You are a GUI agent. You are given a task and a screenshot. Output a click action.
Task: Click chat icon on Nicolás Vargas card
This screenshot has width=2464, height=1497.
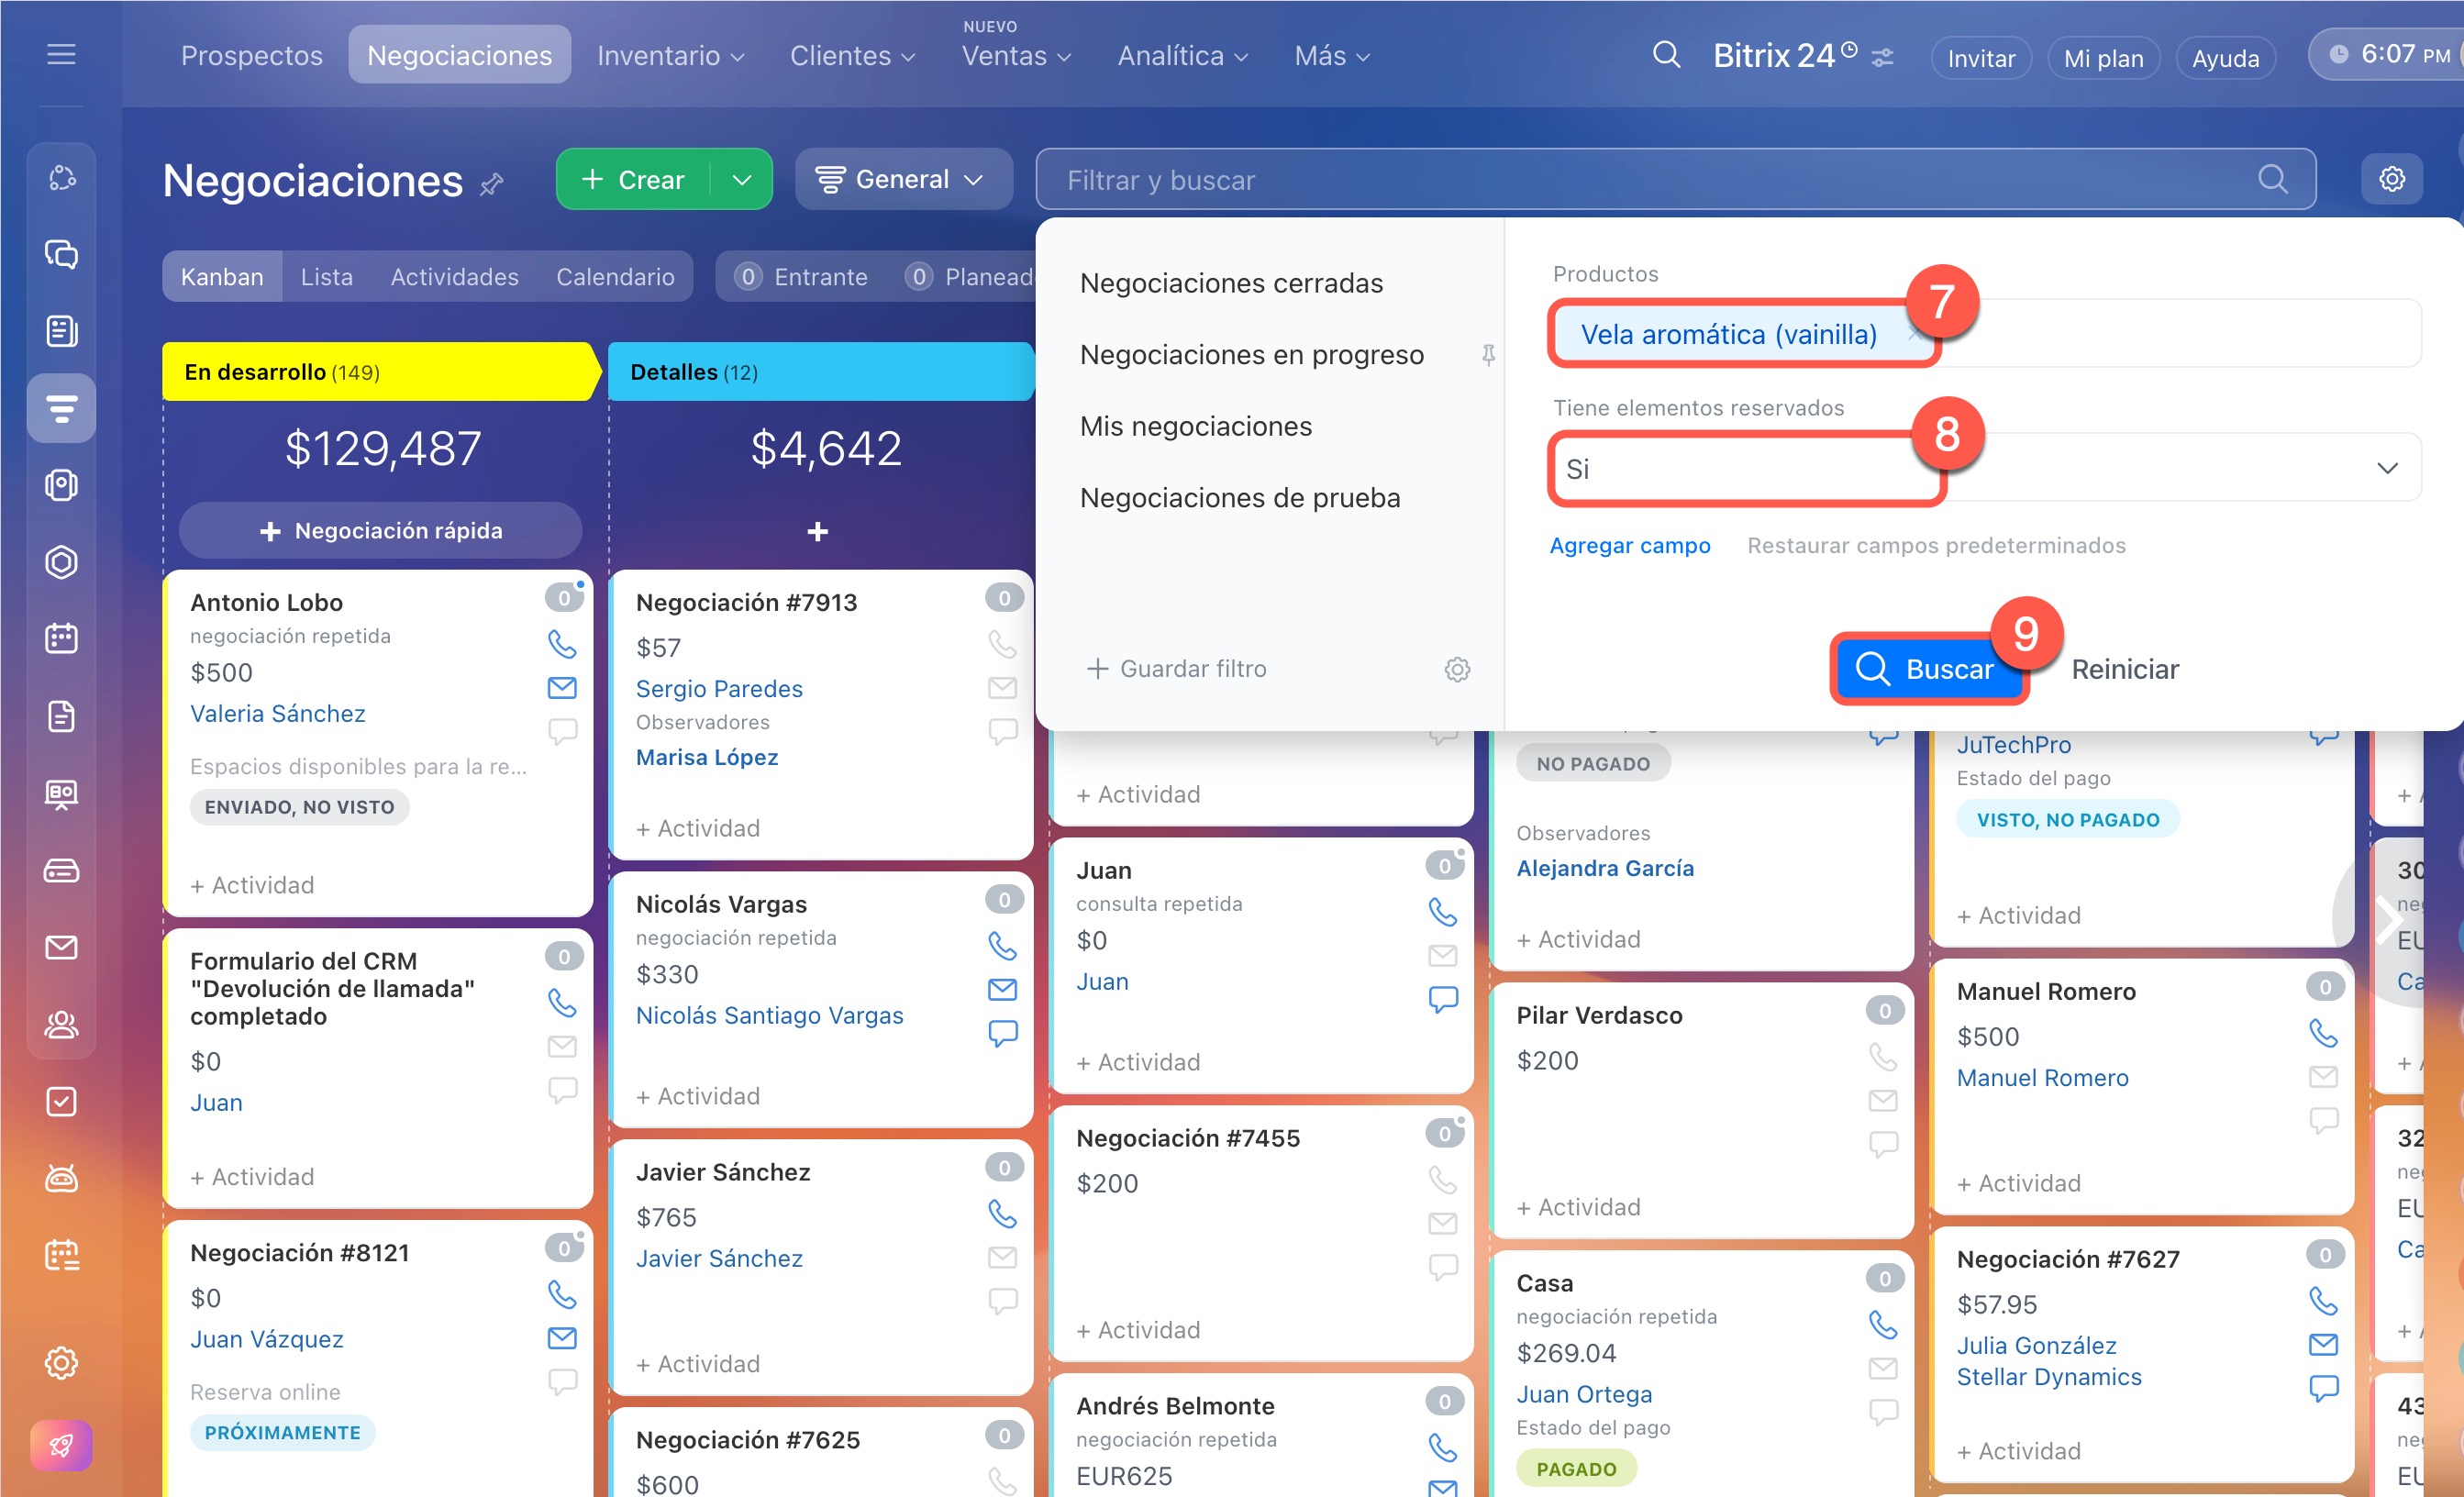(1002, 1032)
